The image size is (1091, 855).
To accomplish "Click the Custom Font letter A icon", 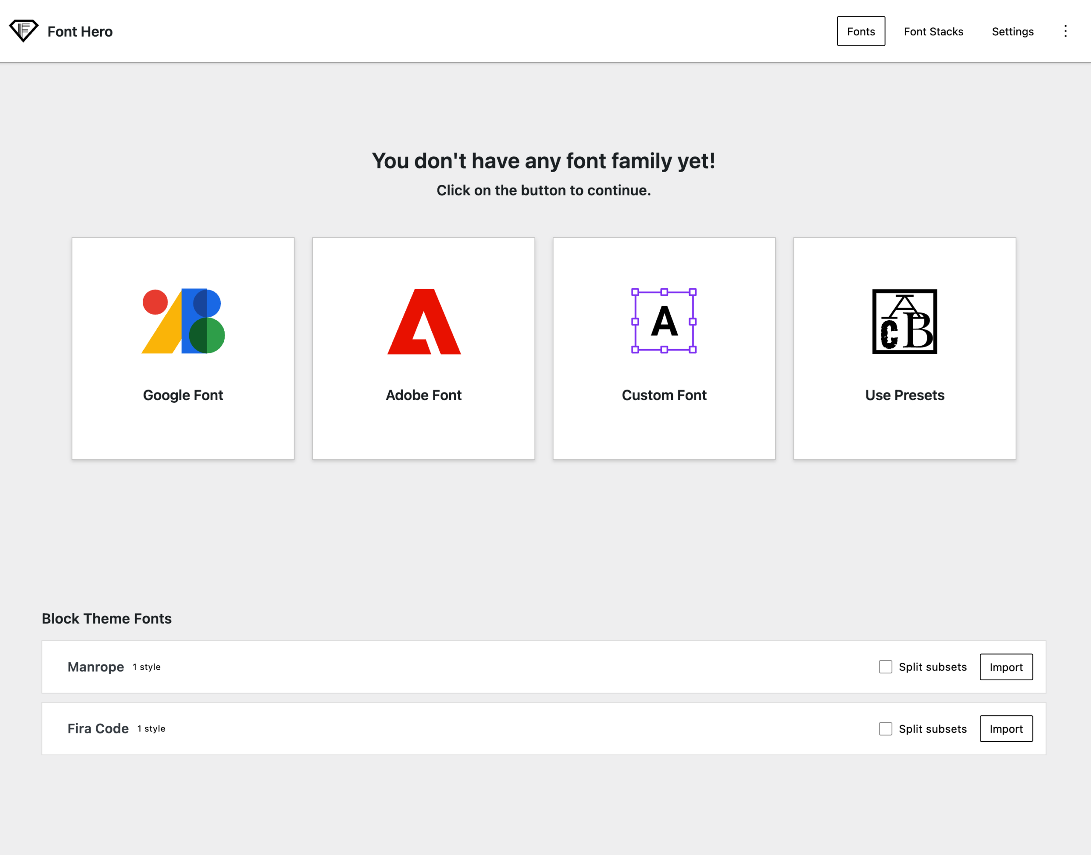I will [664, 321].
